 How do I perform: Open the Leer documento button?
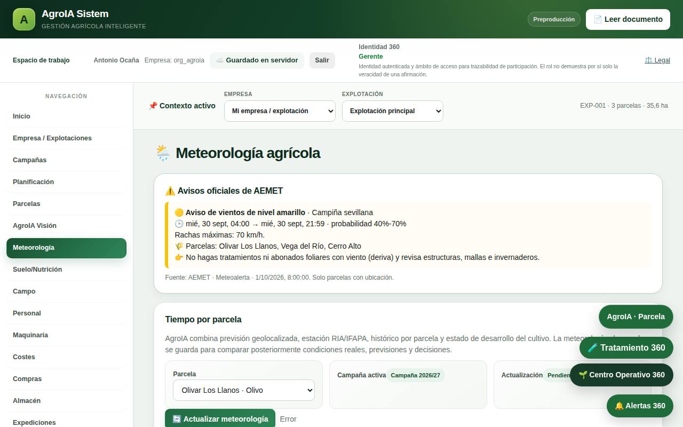tap(628, 19)
